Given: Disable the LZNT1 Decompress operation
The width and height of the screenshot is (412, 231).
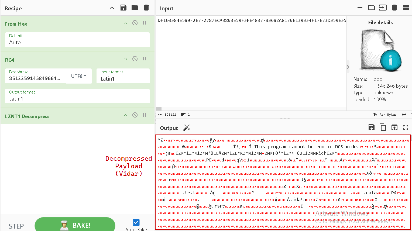Looking at the screenshot, I should [x=135, y=115].
